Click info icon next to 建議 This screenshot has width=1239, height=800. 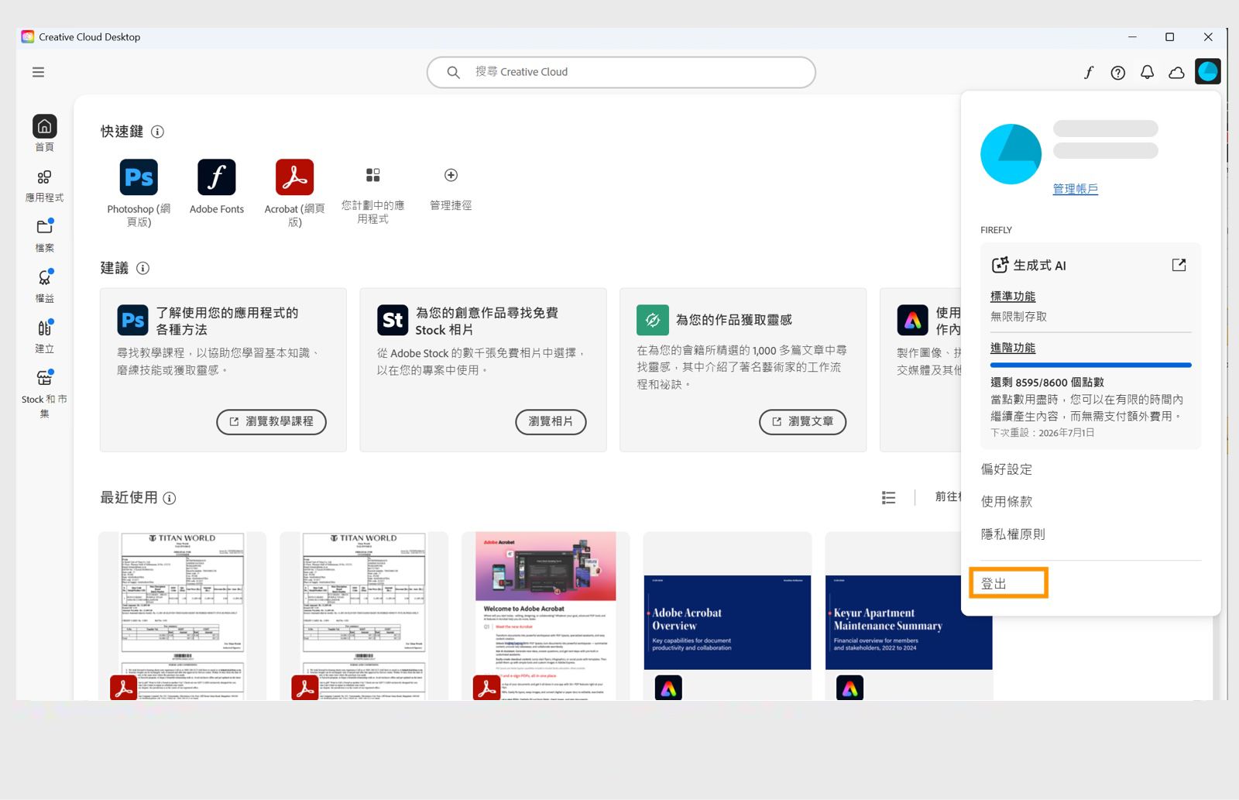pyautogui.click(x=142, y=268)
